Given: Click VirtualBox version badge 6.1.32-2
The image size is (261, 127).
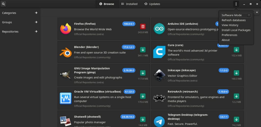Looking at the screenshot, I should (x=129, y=92).
